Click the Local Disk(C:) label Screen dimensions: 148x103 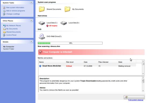point(52,23)
